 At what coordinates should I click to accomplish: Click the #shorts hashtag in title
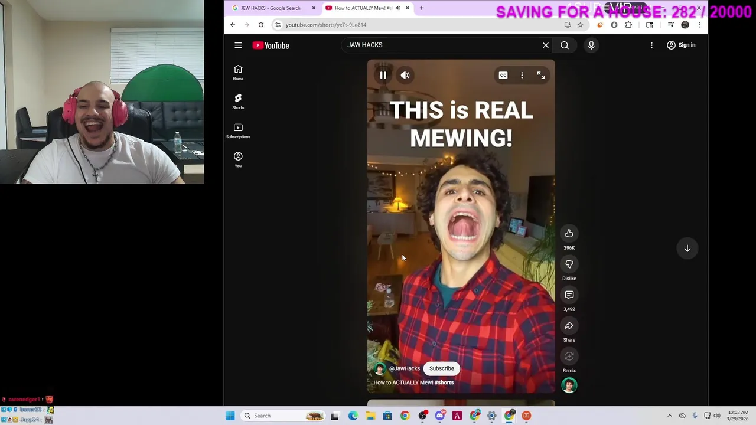(x=444, y=382)
